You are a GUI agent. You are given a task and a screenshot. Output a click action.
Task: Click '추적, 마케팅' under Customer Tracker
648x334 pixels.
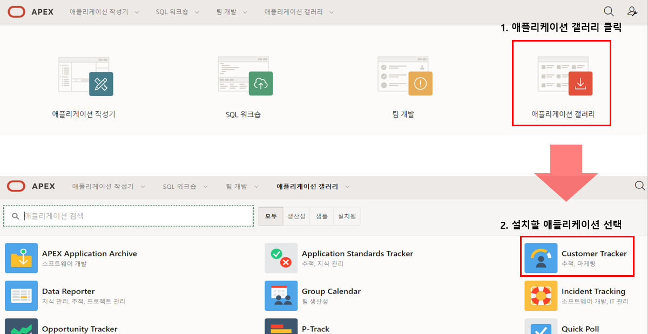[x=578, y=264]
